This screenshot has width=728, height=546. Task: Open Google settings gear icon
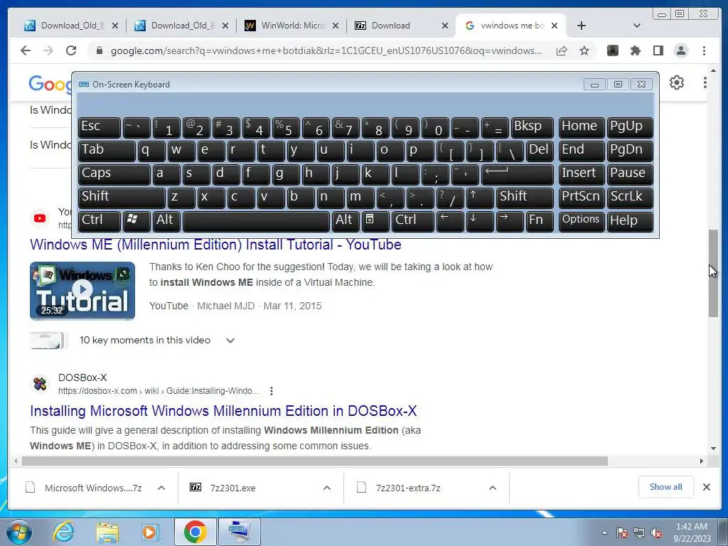pyautogui.click(x=677, y=82)
